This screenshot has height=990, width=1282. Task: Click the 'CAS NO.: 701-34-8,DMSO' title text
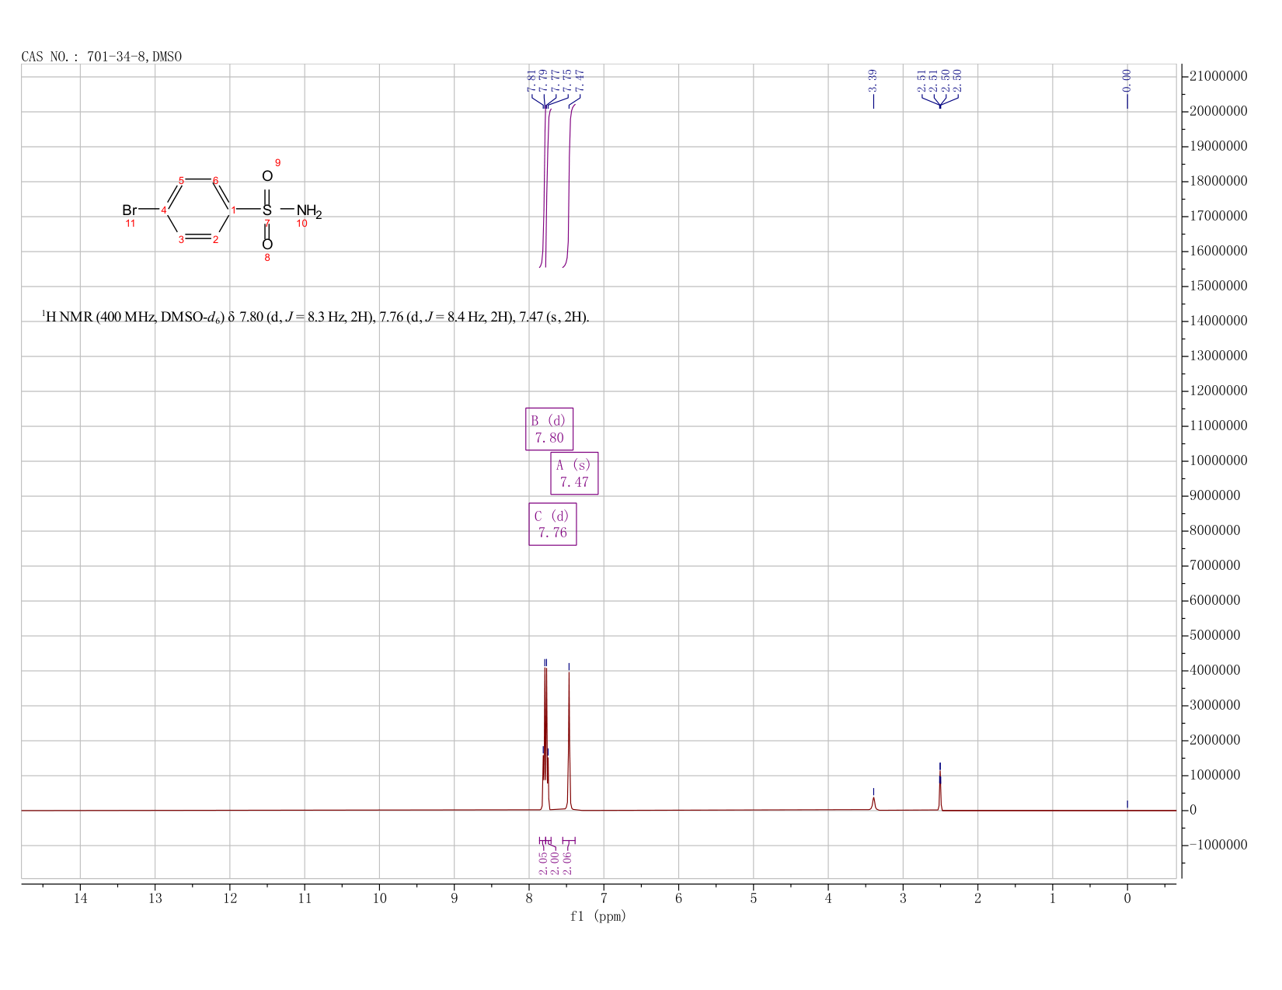102,57
